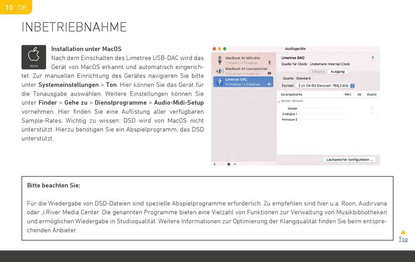The width and height of the screenshot is (415, 262).
Task: Click bold text Systemeinstellungen
Action: [x=69, y=85]
